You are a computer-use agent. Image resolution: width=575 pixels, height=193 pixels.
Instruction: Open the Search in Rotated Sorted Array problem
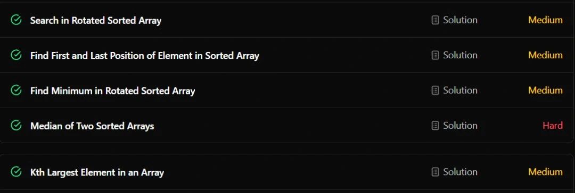(x=96, y=21)
